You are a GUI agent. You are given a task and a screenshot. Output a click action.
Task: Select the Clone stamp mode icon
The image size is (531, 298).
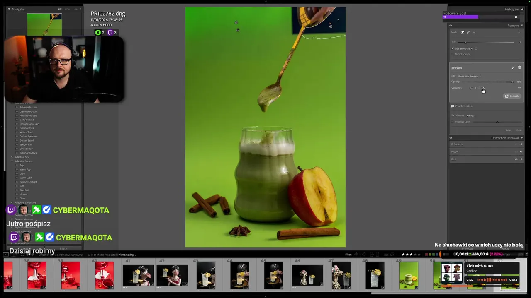474,32
